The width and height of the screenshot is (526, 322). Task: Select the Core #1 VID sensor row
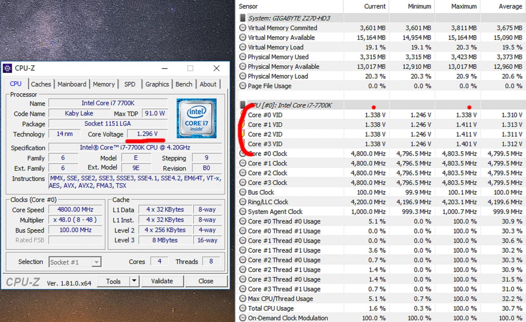381,125
